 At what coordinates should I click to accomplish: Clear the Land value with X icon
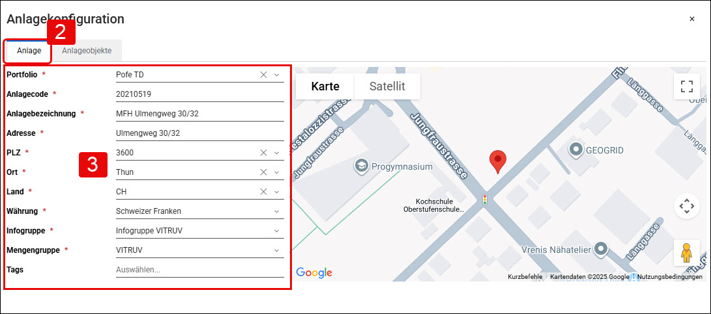pos(263,192)
